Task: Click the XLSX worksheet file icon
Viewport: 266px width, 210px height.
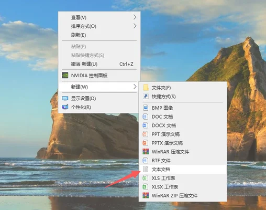Action: [146, 187]
